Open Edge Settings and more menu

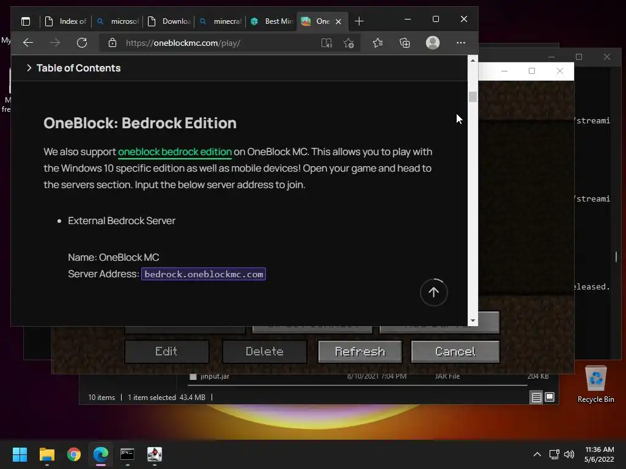click(x=461, y=43)
